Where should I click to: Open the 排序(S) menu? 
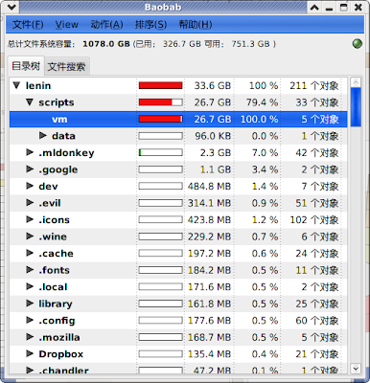pos(150,25)
